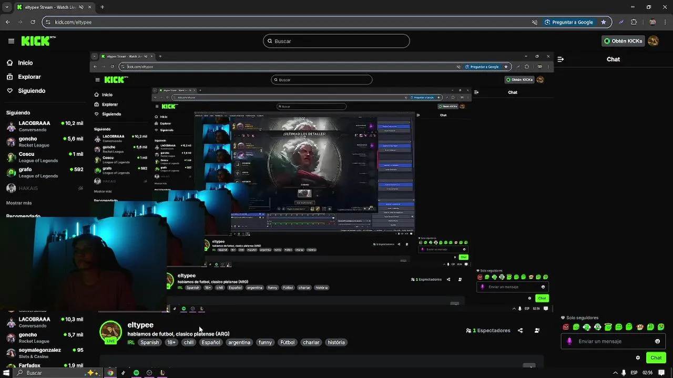Click the purple microphone icon in chat
Image resolution: width=673 pixels, height=378 pixels.
pos(569,341)
